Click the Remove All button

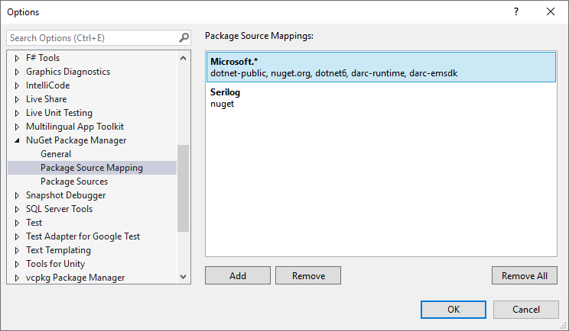click(525, 275)
